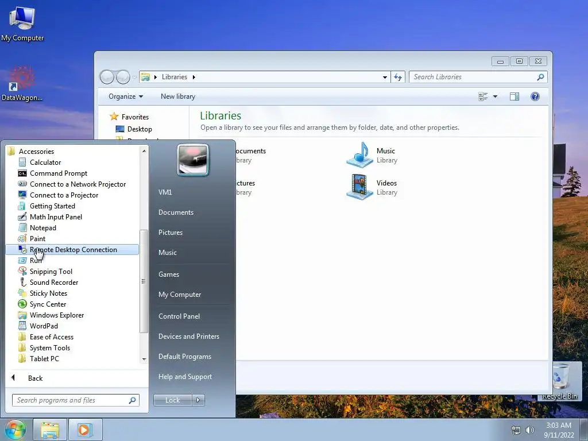Click the Lock button

(x=172, y=400)
